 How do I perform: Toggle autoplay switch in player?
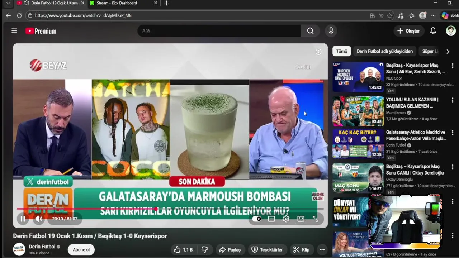tap(257, 219)
